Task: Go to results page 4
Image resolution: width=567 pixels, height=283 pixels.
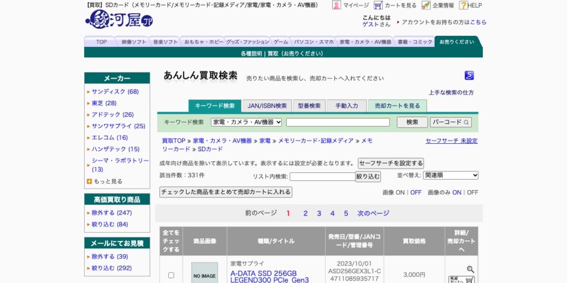Action: click(332, 213)
